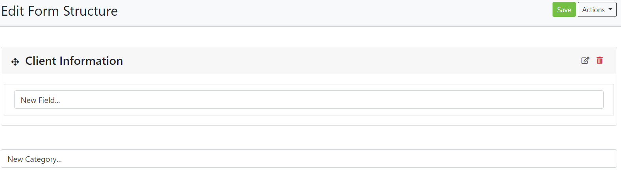Start a new category at the bottom

309,159
